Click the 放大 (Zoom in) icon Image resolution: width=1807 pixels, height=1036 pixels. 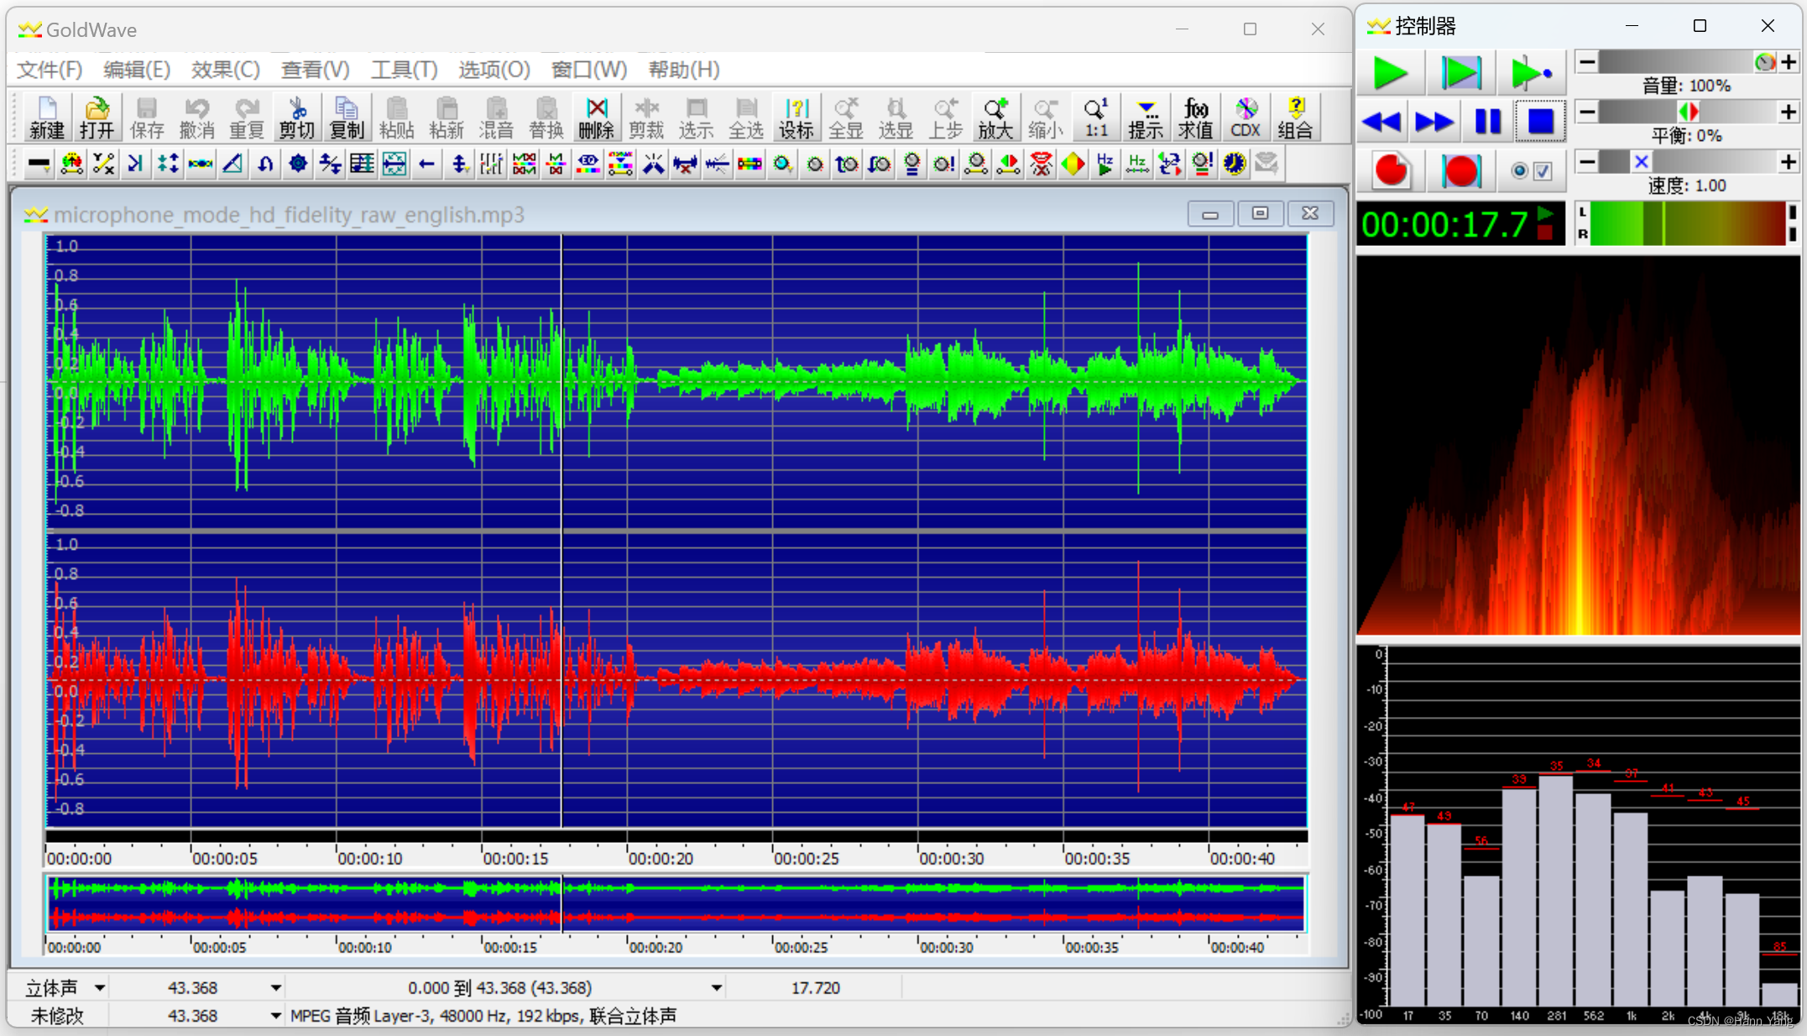point(995,118)
